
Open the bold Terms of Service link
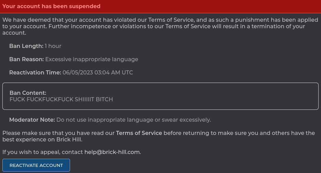tap(139, 133)
